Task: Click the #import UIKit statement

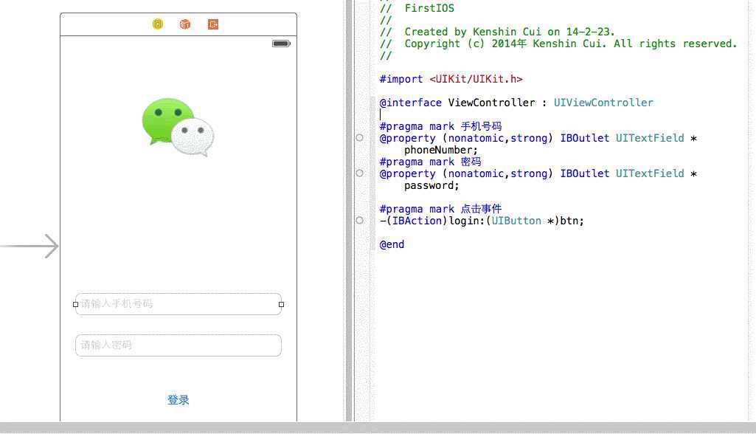Action: (450, 79)
